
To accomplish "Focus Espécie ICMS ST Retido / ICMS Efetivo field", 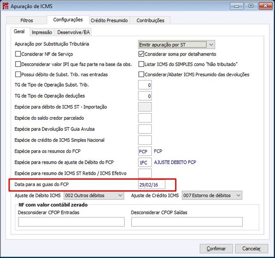I will tap(145, 173).
